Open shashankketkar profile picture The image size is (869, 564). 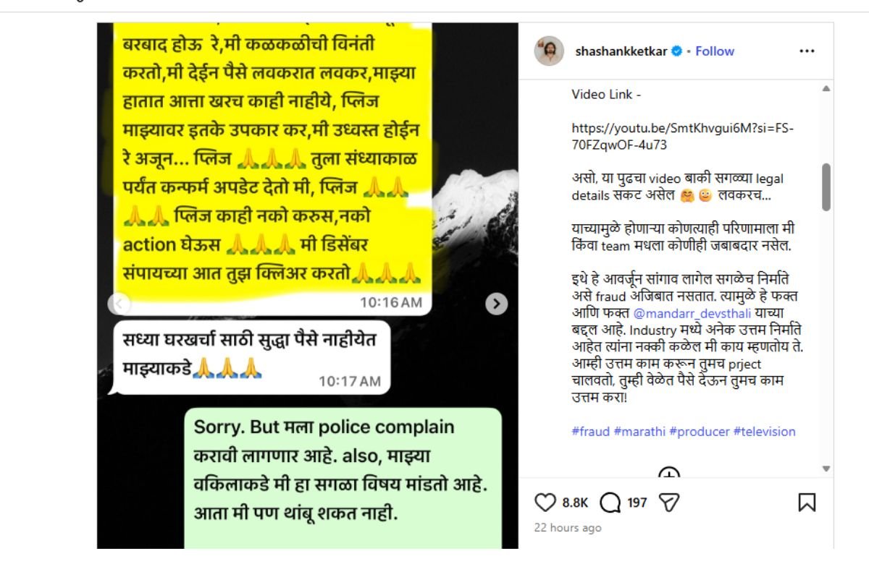549,51
